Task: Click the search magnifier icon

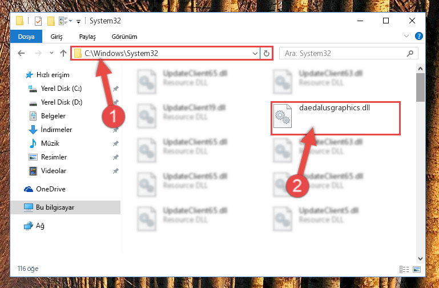Action: pos(410,53)
